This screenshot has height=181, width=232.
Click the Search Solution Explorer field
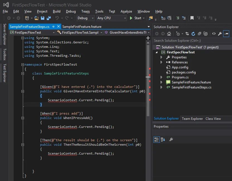[x=192, y=41]
